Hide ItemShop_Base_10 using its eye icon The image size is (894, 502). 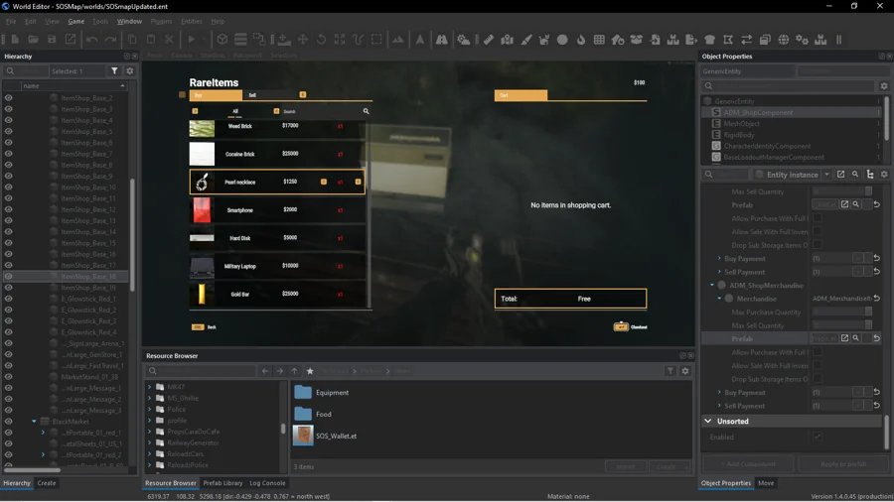pyautogui.click(x=9, y=188)
